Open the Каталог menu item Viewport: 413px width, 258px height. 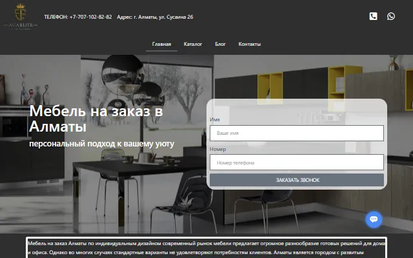click(193, 44)
